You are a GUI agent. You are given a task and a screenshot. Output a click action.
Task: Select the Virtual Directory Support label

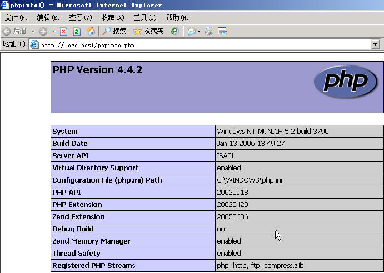click(x=96, y=168)
